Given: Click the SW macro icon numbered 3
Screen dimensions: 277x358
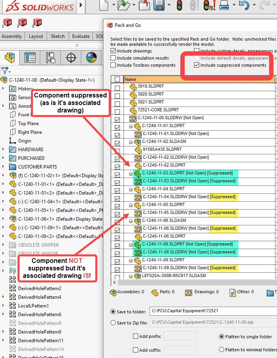Looking at the screenshot, I should pyautogui.click(x=37, y=23).
